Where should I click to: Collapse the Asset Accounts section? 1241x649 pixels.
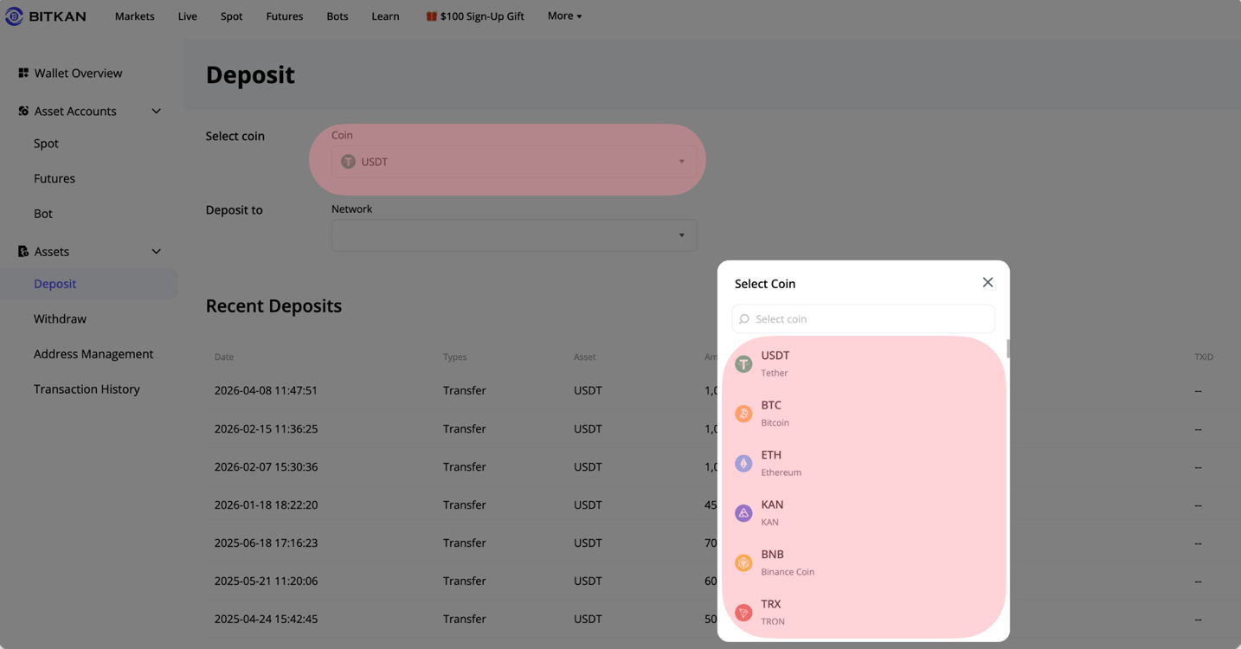[x=156, y=111]
